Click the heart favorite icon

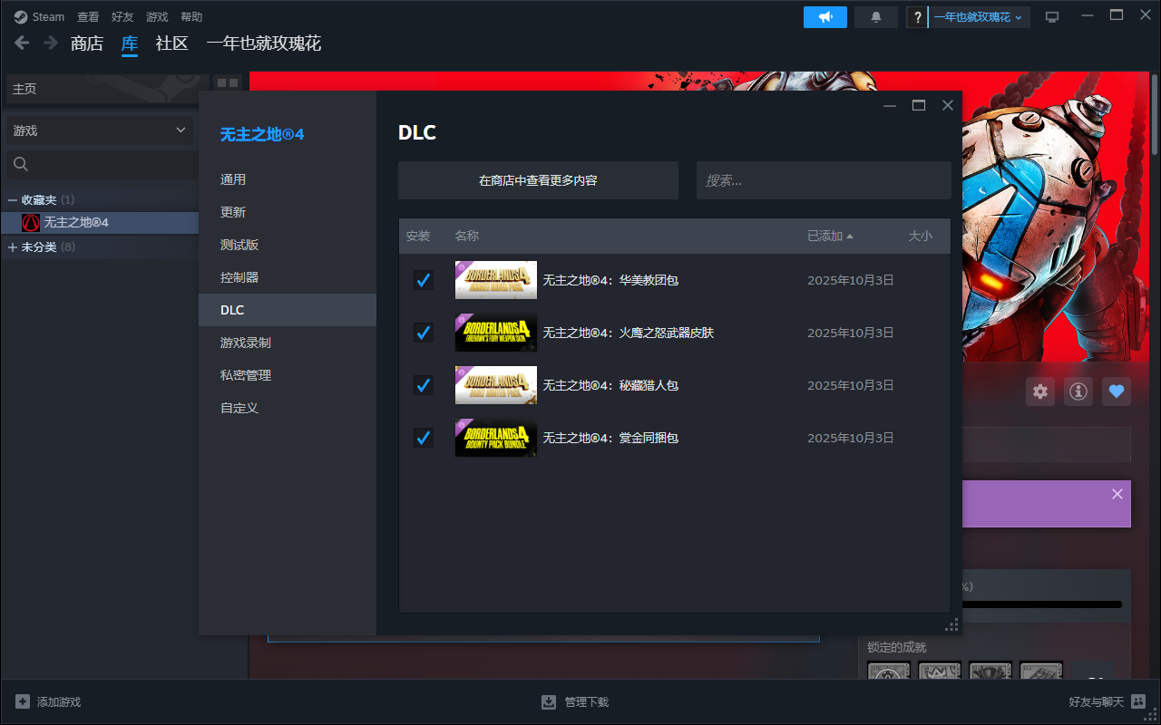[x=1117, y=391]
